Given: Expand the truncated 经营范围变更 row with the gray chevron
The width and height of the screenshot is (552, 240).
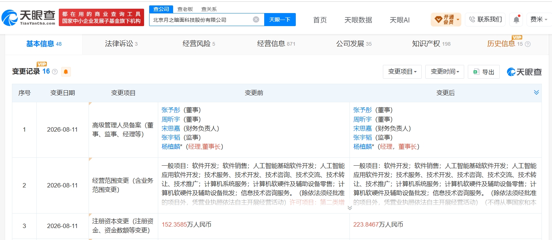Looking at the screenshot, I should (349, 208).
